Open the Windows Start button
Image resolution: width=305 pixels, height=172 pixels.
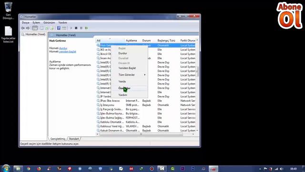click(6, 168)
